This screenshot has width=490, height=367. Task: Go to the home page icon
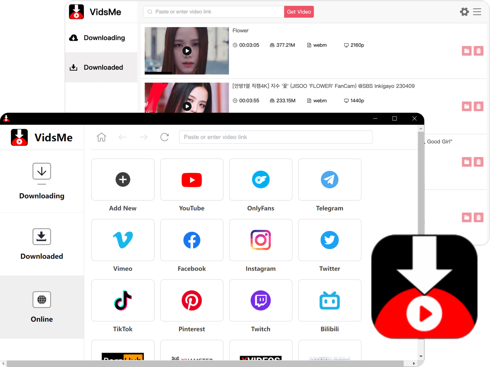[x=101, y=137]
